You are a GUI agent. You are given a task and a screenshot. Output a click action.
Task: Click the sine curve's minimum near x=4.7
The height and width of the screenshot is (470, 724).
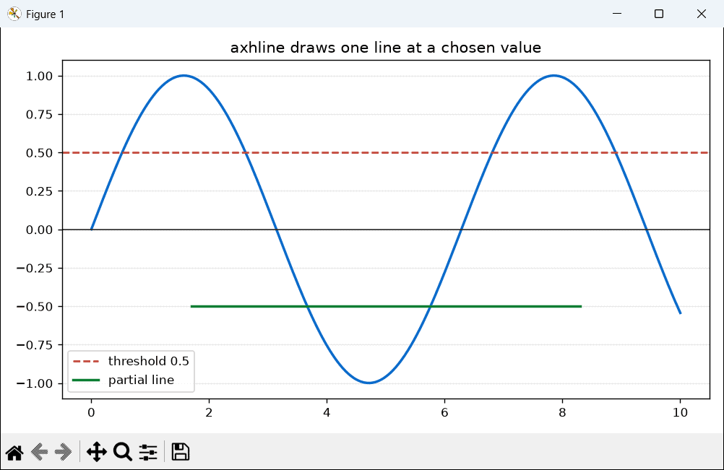[x=369, y=383]
